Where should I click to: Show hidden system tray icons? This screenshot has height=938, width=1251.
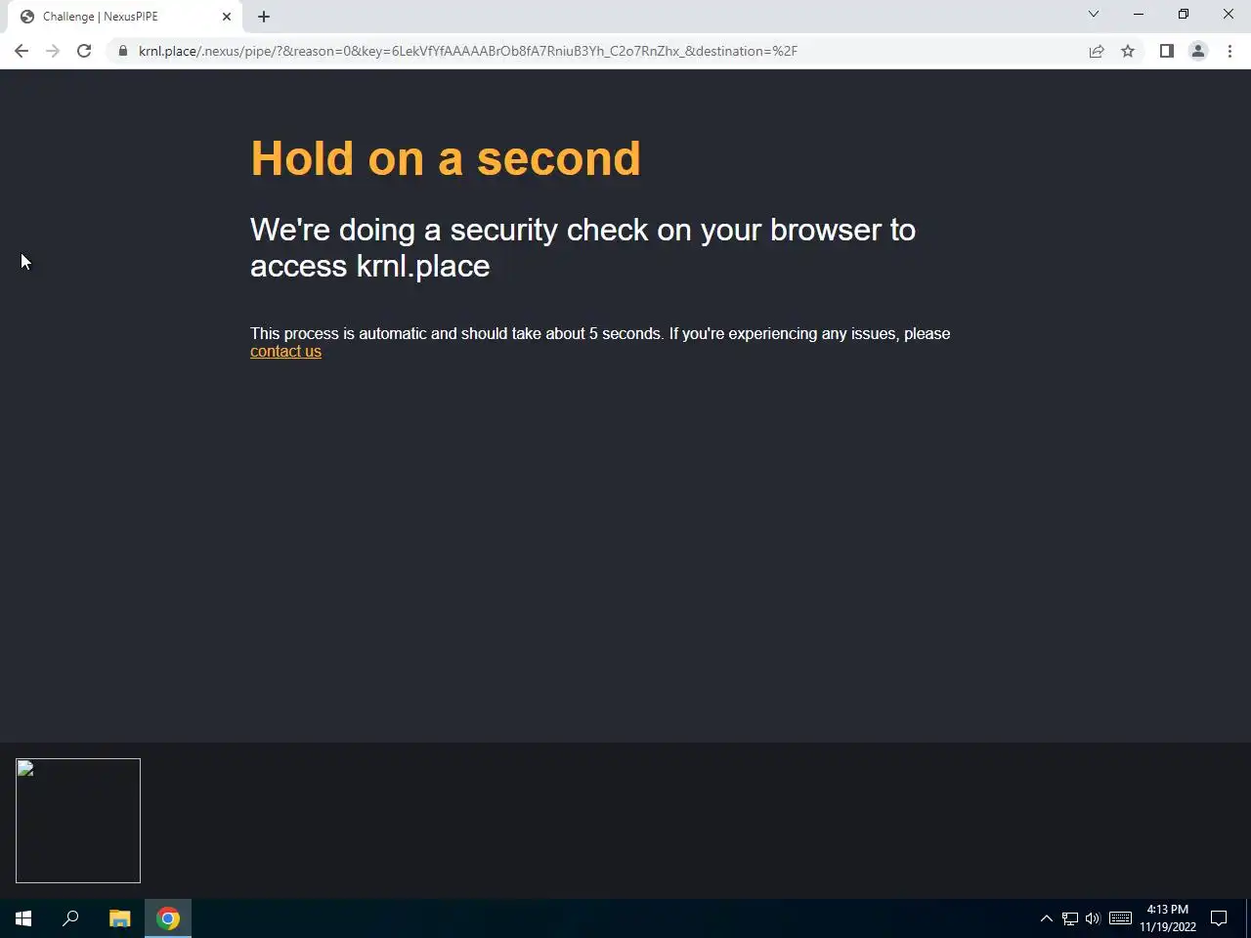click(x=1046, y=918)
